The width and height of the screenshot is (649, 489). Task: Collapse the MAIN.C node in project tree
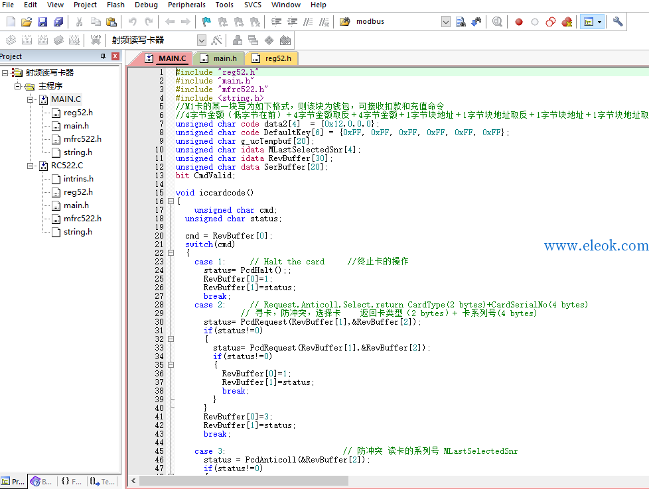pyautogui.click(x=31, y=99)
